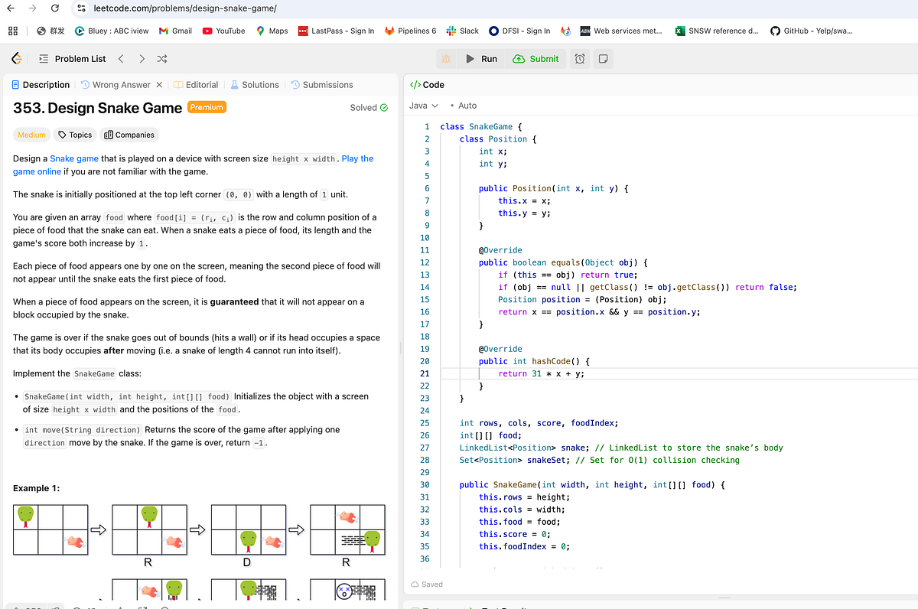The height and width of the screenshot is (609, 918).
Task: Submit the solution code
Action: pos(535,58)
